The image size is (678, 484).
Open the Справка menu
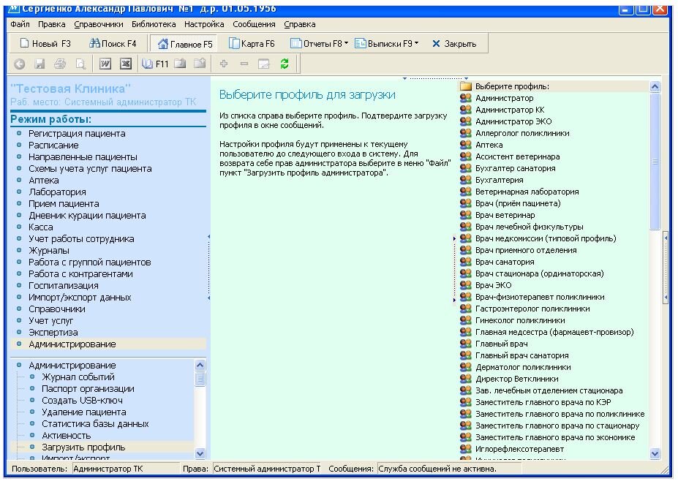point(300,25)
